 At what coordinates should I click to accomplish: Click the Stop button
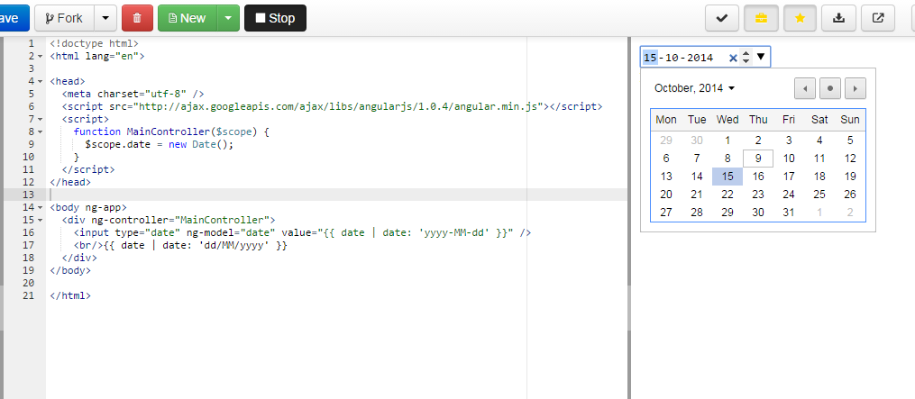pyautogui.click(x=276, y=18)
